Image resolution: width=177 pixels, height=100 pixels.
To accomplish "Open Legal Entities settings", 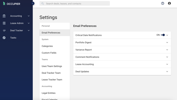I will 55,93.
